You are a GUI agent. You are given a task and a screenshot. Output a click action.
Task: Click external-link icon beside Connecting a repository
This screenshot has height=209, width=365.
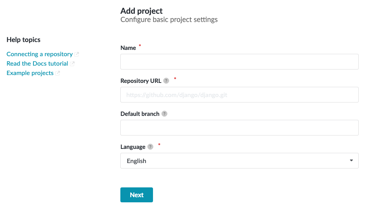[x=77, y=54]
